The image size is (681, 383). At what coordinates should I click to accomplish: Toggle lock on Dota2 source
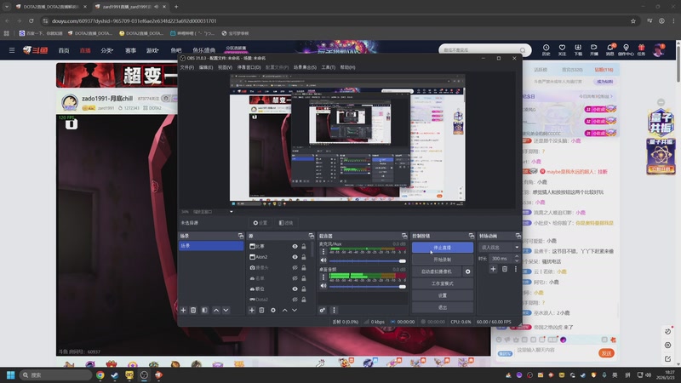coord(304,300)
